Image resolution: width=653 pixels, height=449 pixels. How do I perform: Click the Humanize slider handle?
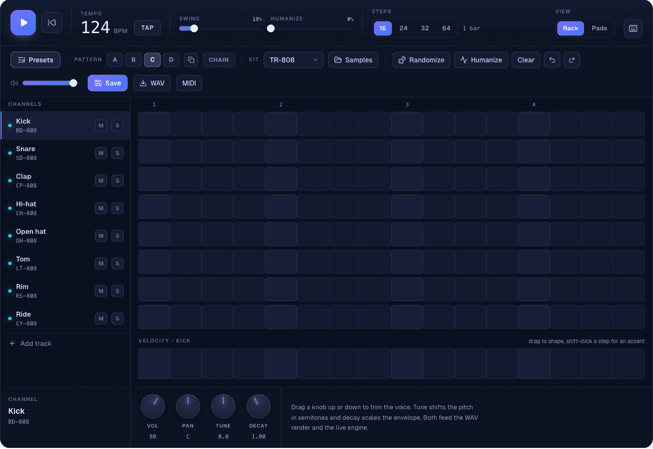[x=271, y=29]
